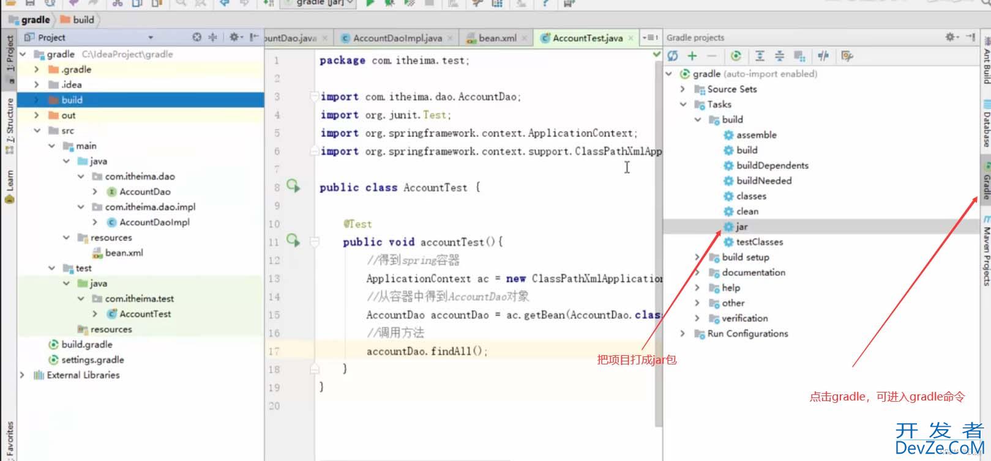The height and width of the screenshot is (461, 991).
Task: Expand build setup task group
Action: pos(697,257)
